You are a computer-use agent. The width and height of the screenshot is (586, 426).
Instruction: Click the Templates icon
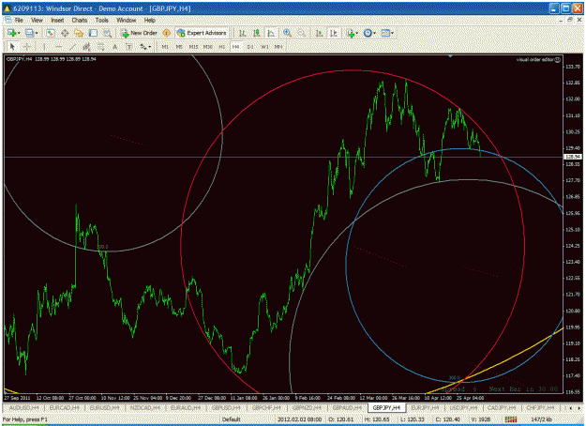pyautogui.click(x=385, y=33)
